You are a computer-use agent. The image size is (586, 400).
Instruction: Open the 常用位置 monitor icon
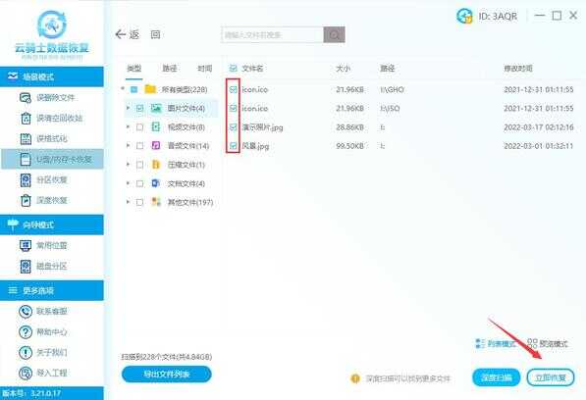pyautogui.click(x=26, y=245)
